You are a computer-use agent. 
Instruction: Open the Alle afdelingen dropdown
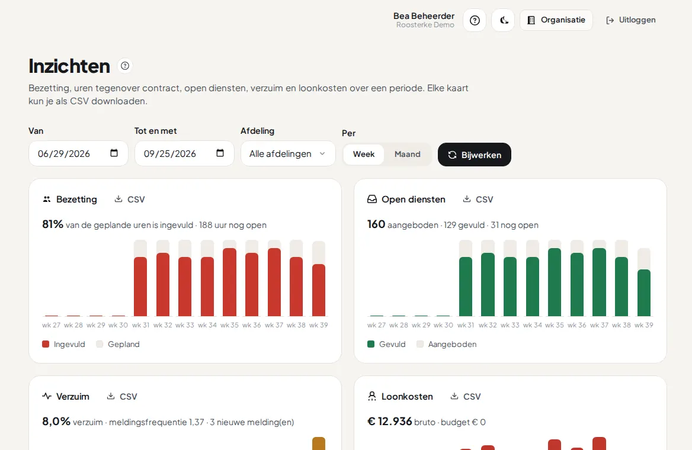(x=288, y=153)
